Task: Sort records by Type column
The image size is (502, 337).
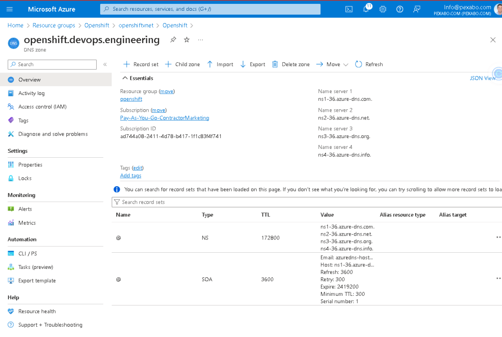Action: pos(208,215)
